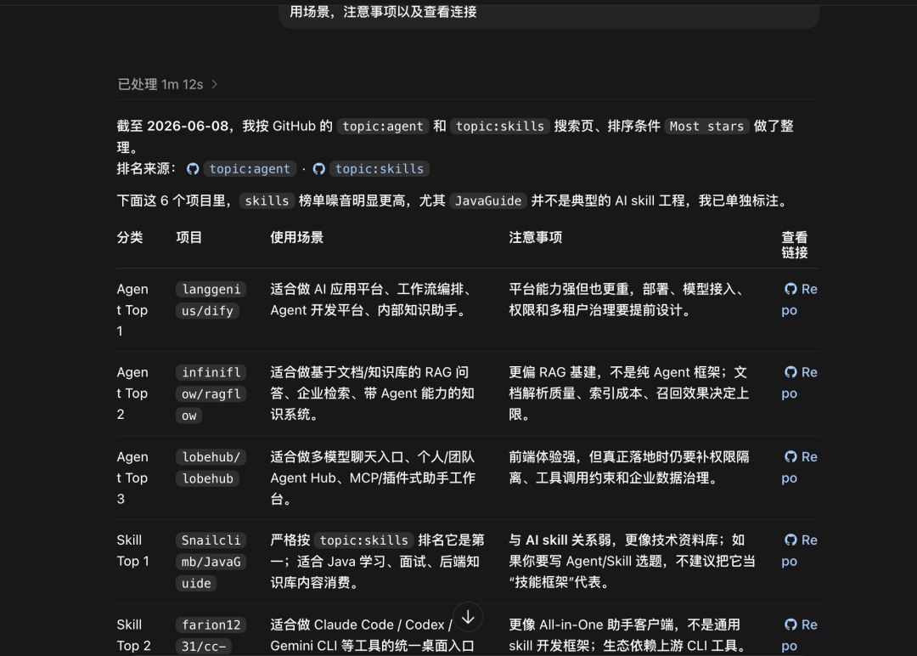917x656 pixels.
Task: Click the Skill Top 2 category cell
Action: pos(133,636)
